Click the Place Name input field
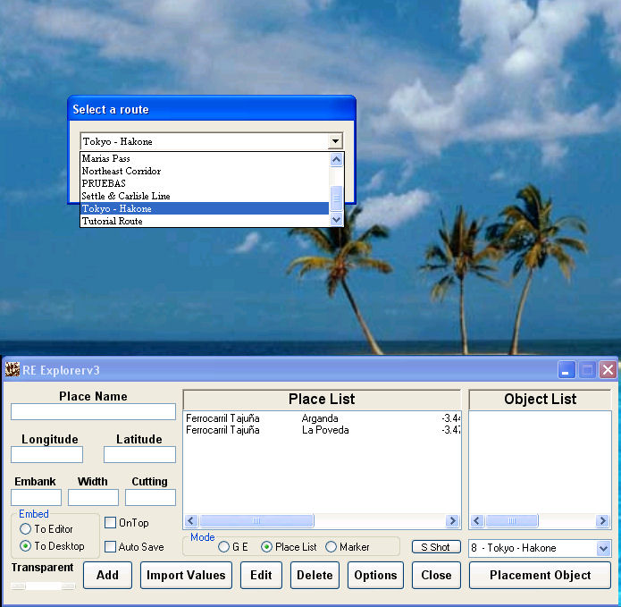Screen dimensions: 621x607 [93, 411]
